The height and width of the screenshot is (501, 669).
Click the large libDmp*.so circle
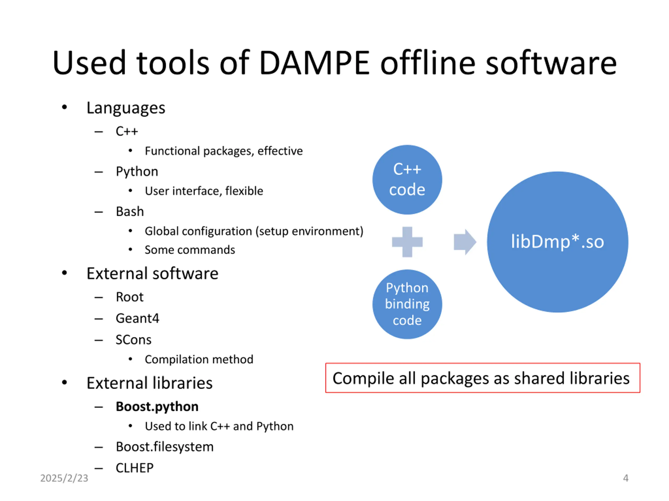coord(557,242)
